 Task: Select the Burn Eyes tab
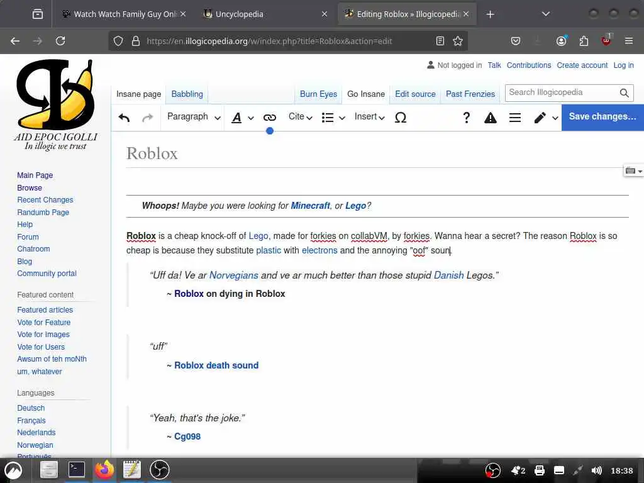point(318,94)
